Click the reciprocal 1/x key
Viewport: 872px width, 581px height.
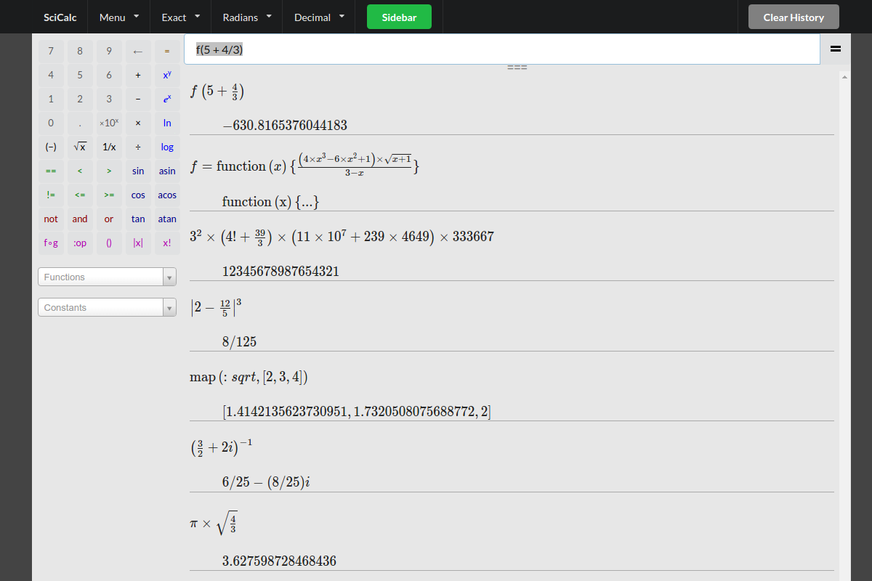coord(109,147)
